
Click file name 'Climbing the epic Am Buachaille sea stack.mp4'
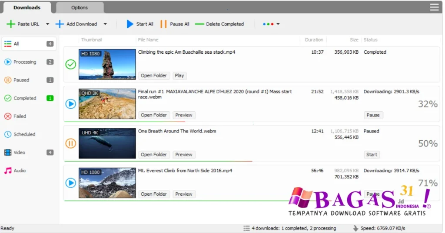(x=186, y=52)
